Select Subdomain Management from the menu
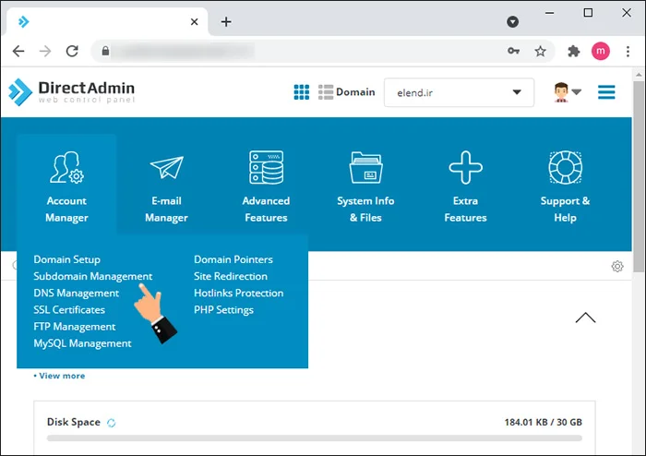The image size is (646, 456). tap(92, 276)
